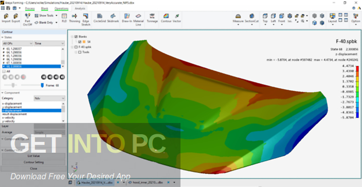Switch to the Process tab
Screen dimensions: 362x187
coord(30,9)
